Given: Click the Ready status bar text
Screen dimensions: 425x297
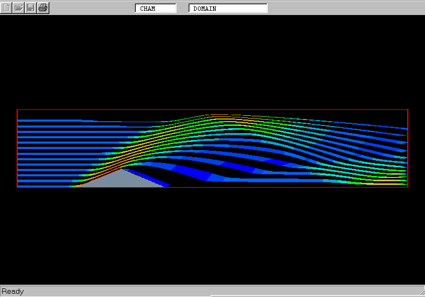Looking at the screenshot, I should click(x=13, y=292).
